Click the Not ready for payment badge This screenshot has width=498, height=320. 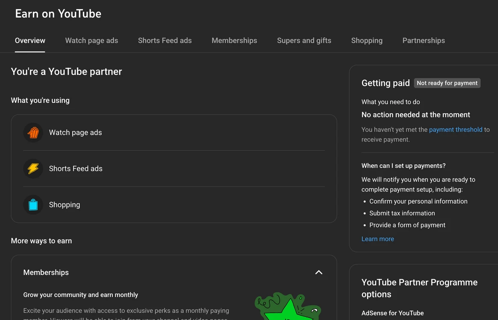pyautogui.click(x=447, y=83)
